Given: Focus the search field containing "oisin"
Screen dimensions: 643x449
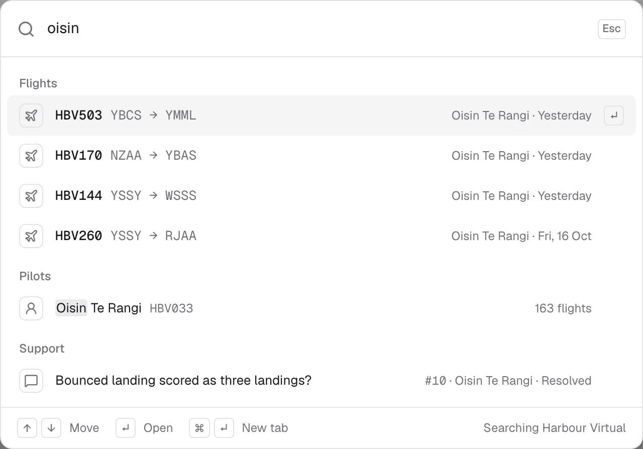Looking at the screenshot, I should (316, 29).
